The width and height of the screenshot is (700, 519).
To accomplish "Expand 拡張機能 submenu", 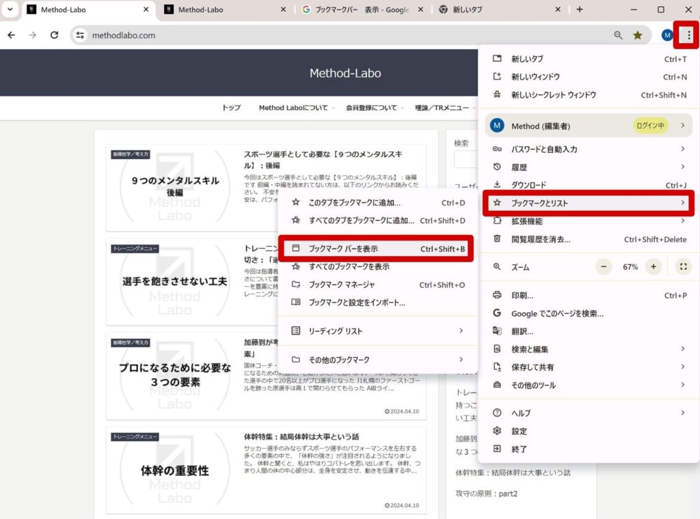I will click(x=589, y=221).
